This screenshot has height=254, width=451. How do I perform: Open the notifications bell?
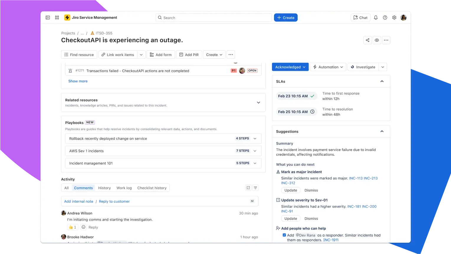point(376,18)
